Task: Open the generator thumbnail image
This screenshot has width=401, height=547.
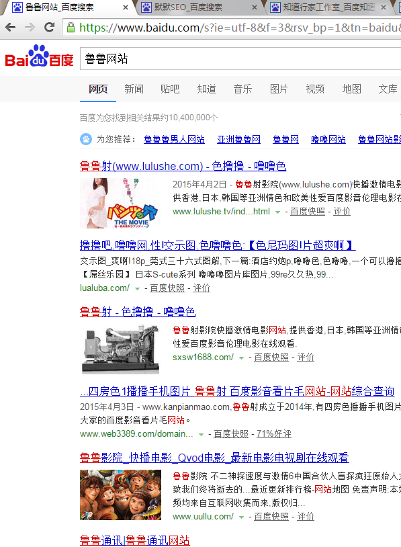Action: click(121, 349)
